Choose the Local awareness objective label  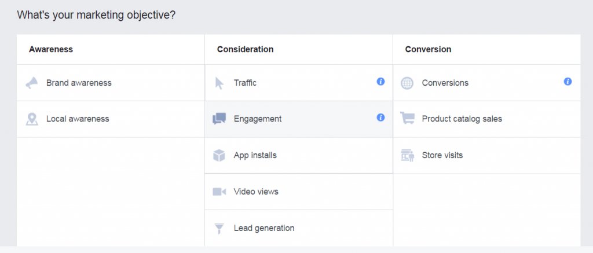point(78,119)
